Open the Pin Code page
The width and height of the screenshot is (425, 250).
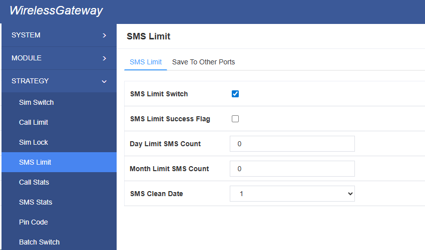[34, 222]
